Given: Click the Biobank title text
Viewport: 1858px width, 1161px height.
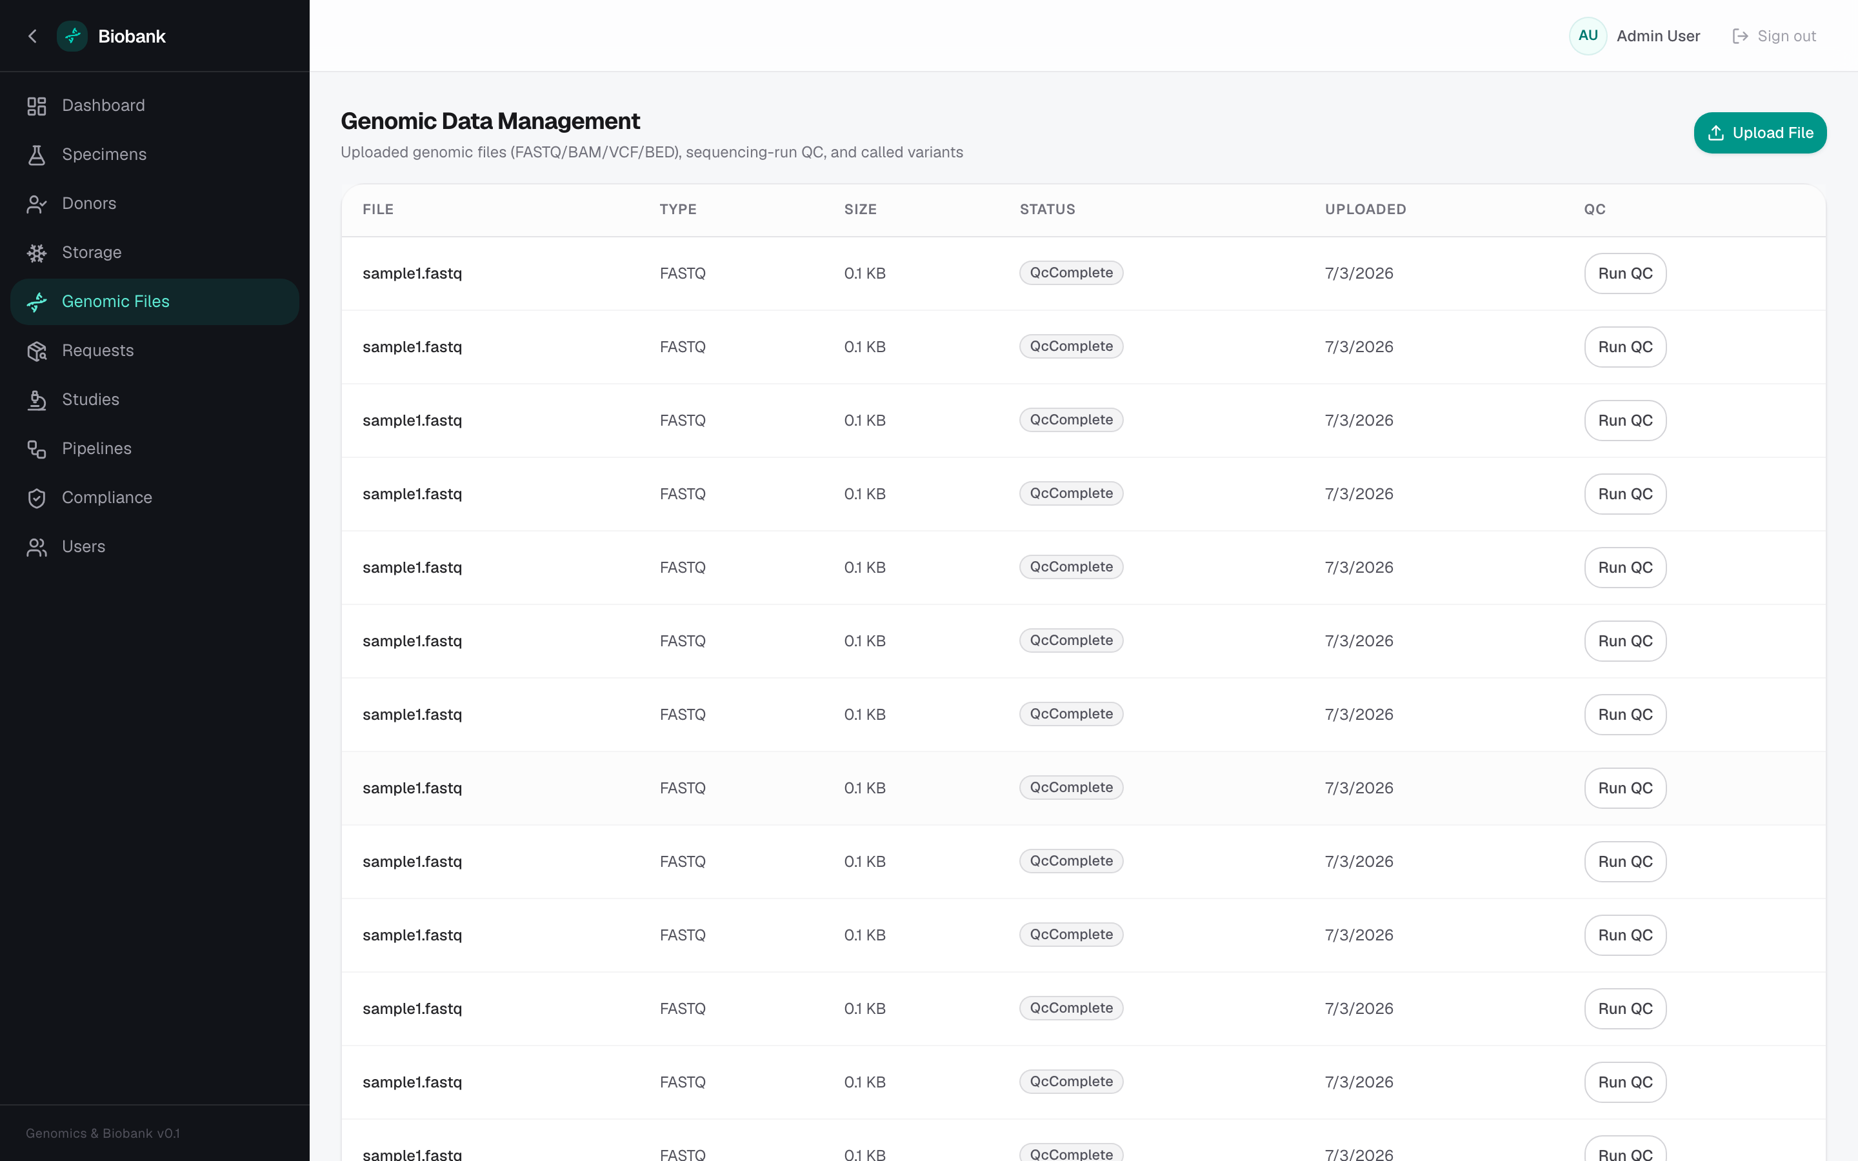Looking at the screenshot, I should pos(132,36).
